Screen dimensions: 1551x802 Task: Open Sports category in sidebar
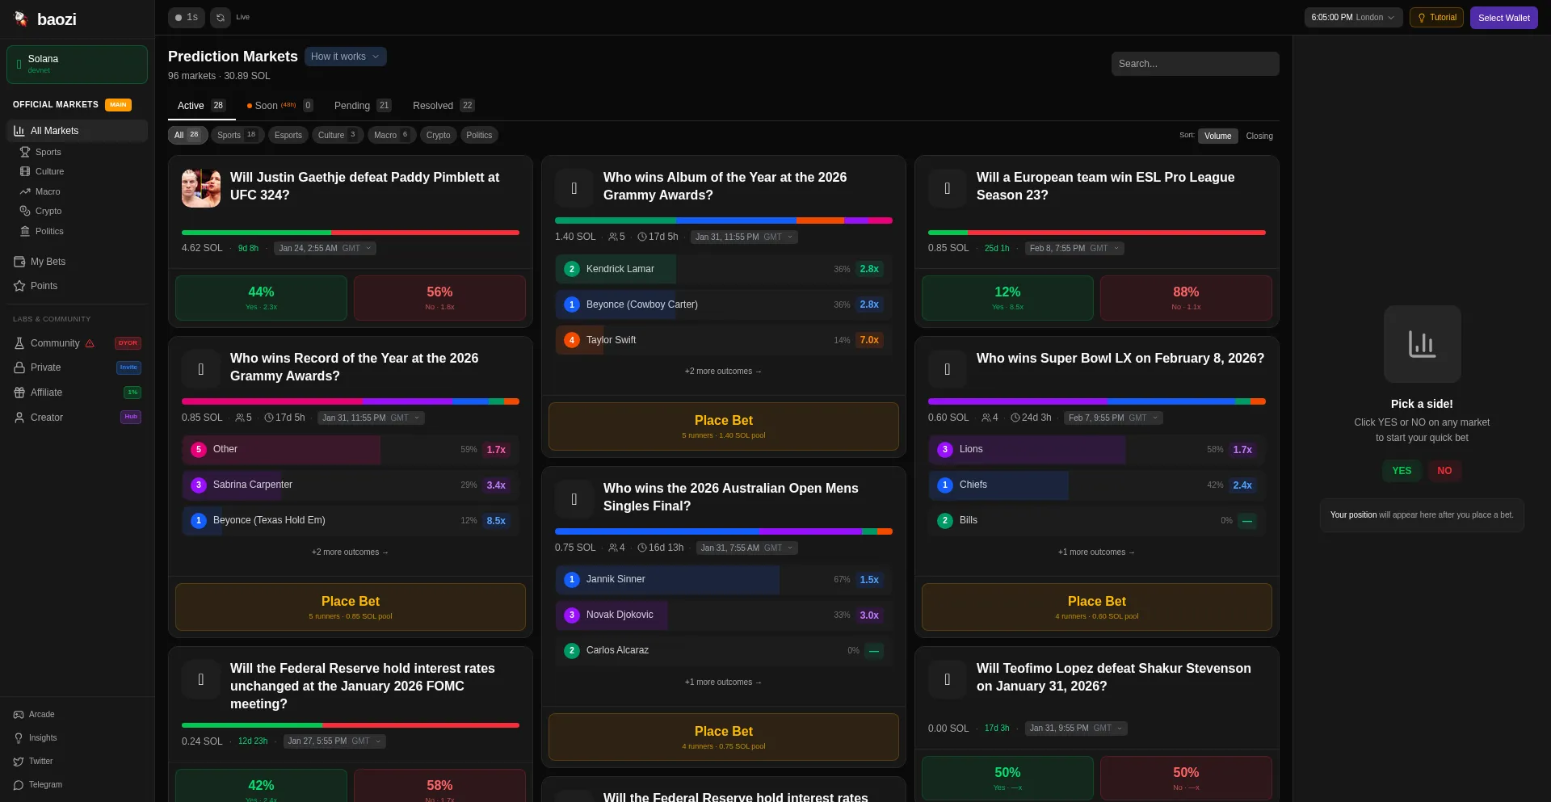pyautogui.click(x=48, y=152)
